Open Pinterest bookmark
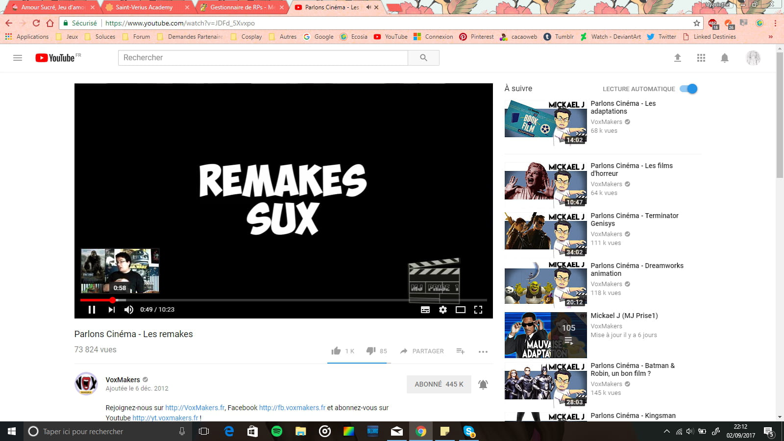Screen dimensions: 784x441 (x=477, y=37)
